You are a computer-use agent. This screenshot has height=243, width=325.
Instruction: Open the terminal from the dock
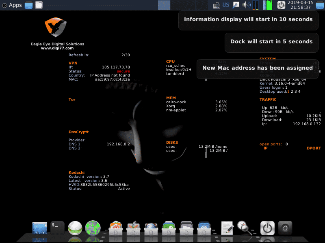tap(57, 228)
